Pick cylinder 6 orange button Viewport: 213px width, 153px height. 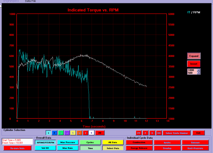79,133
